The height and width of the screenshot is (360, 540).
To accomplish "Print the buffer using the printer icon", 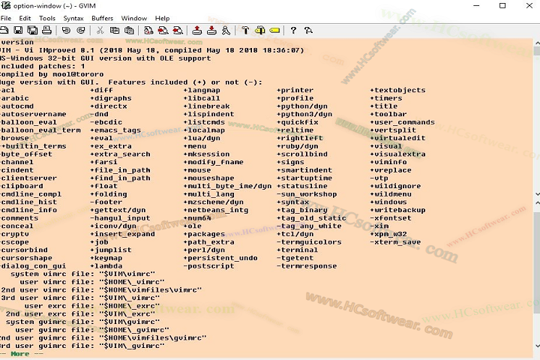I will click(x=46, y=30).
